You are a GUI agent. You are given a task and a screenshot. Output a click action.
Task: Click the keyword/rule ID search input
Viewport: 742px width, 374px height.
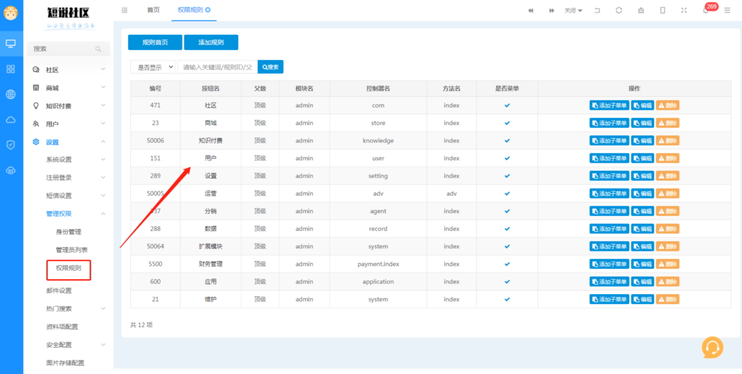(218, 67)
